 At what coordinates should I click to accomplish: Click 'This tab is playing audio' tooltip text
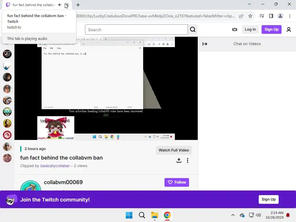27,38
